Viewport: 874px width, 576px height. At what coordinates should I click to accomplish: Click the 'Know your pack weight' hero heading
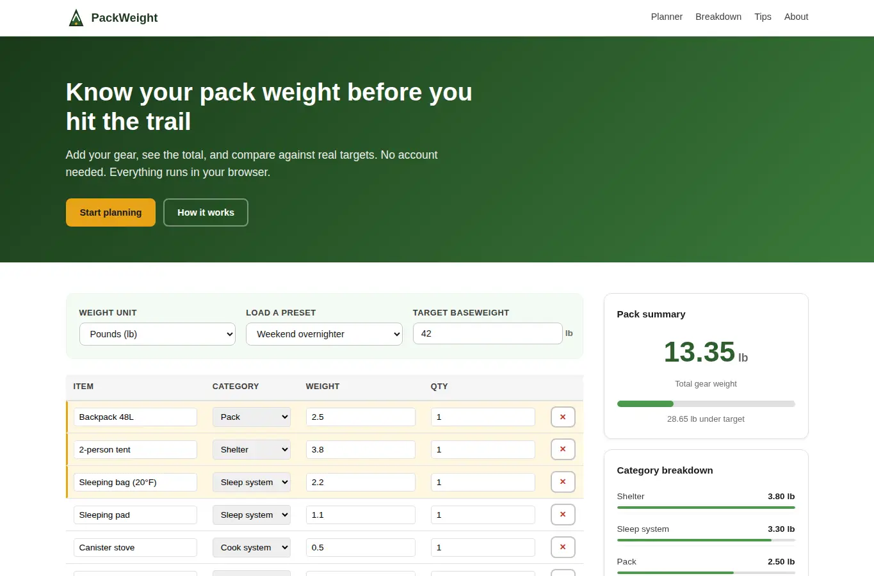[269, 107]
